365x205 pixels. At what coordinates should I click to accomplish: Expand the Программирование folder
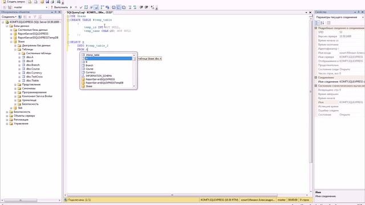[15, 92]
